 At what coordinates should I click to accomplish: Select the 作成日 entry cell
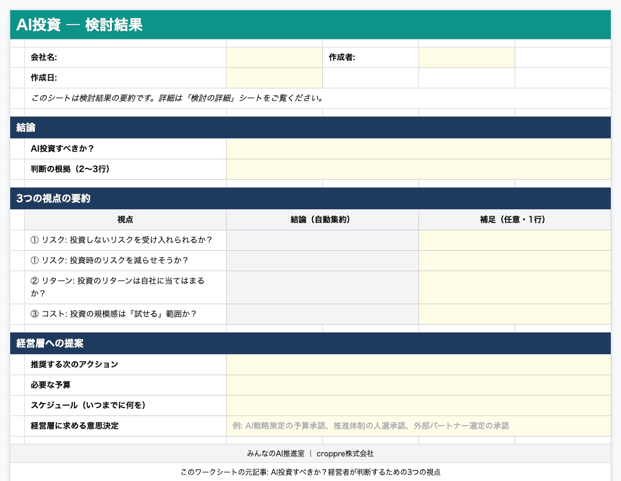[x=274, y=78]
